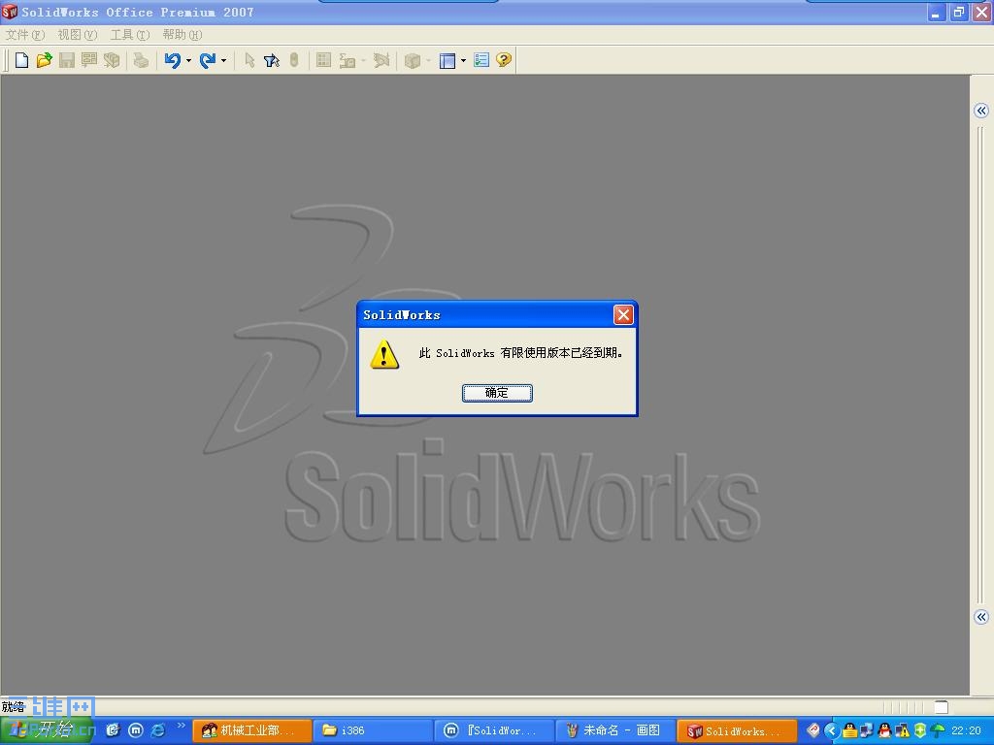
Task: Expand the lower task pane chevron
Action: click(x=981, y=617)
